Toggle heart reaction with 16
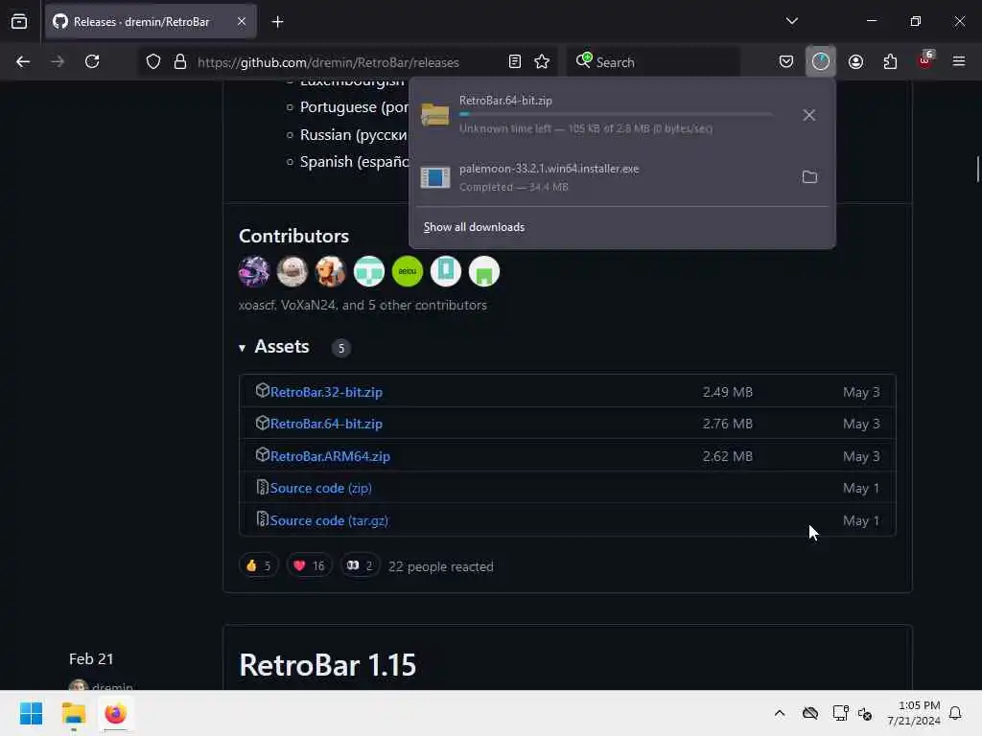 [x=309, y=565]
